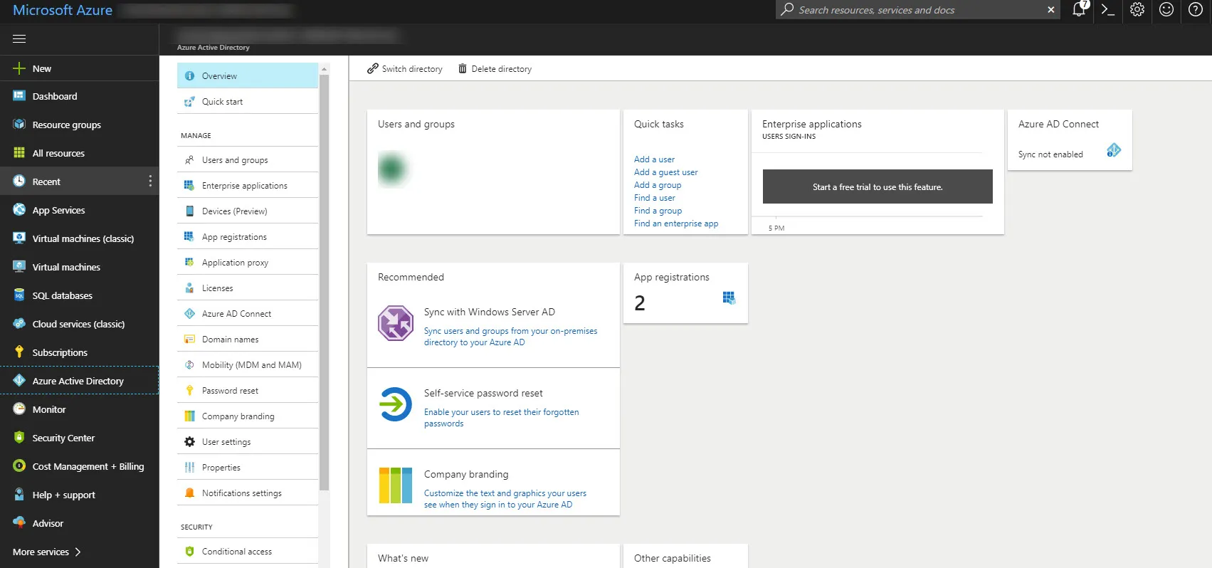
Task: Click the Sync with Windows Server AD icon
Action: (x=396, y=323)
